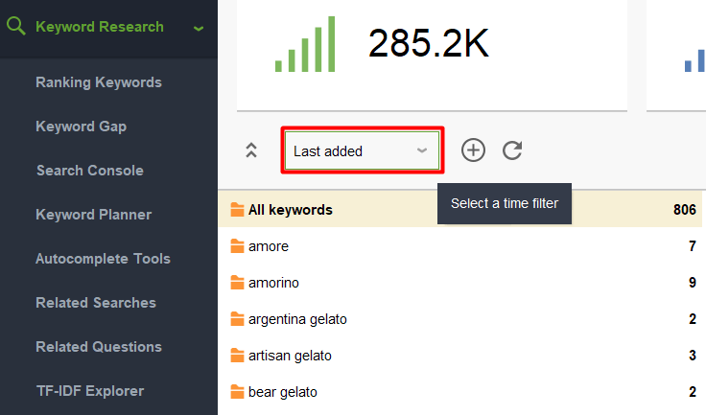Collapse the Keyword Research section chevron

(x=199, y=29)
